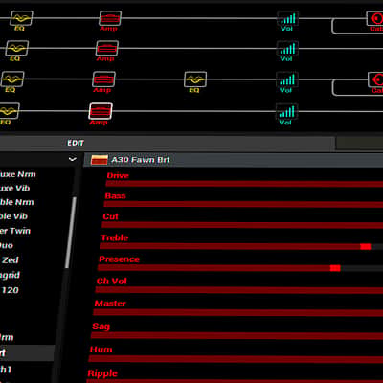
Task: Adjust the Drive slider
Action: point(244,184)
